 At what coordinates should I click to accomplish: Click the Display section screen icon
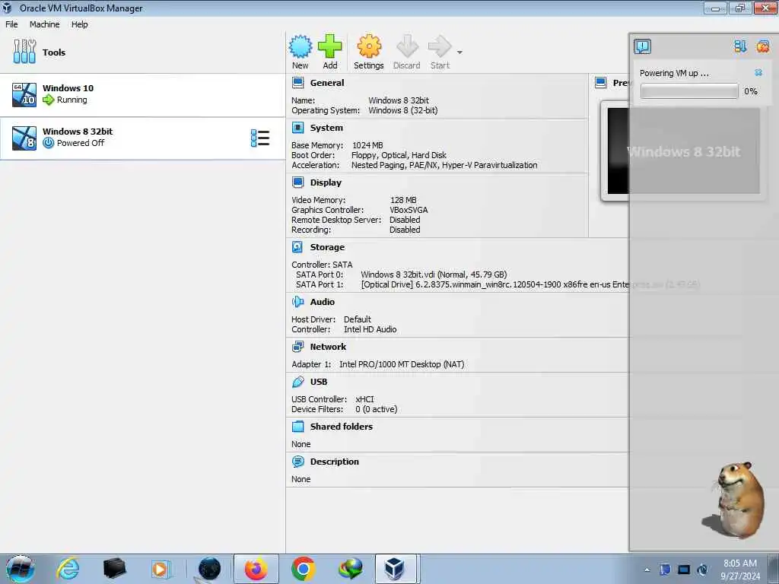(x=297, y=182)
